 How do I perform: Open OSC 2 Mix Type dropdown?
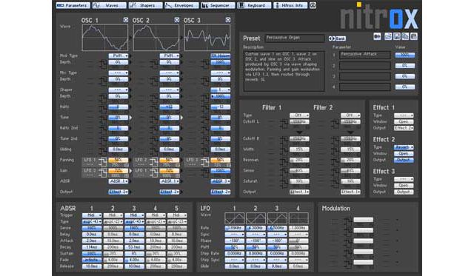coord(170,73)
